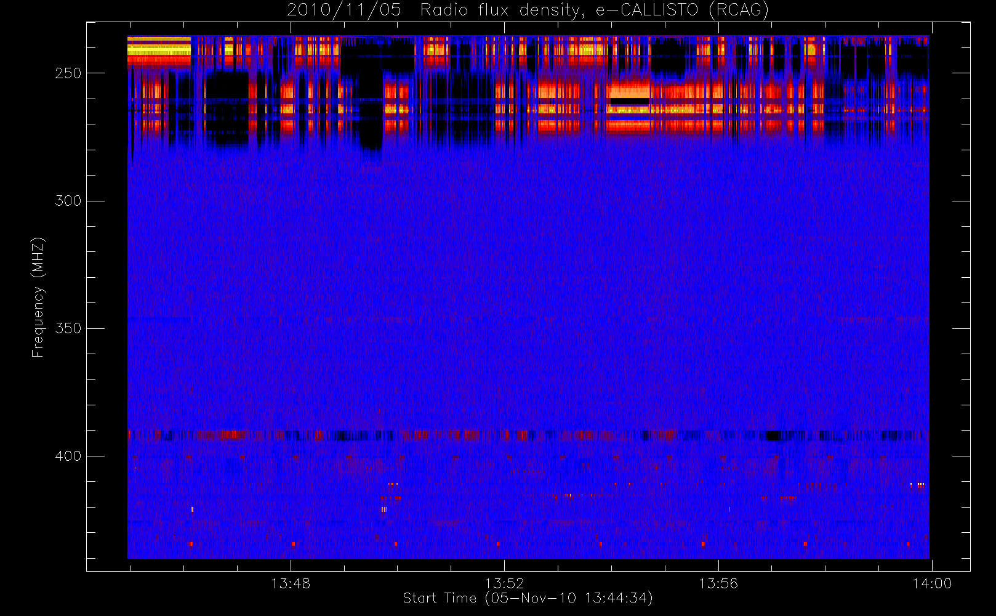
Task: Click the 13:52 time tick label
Action: point(504,583)
